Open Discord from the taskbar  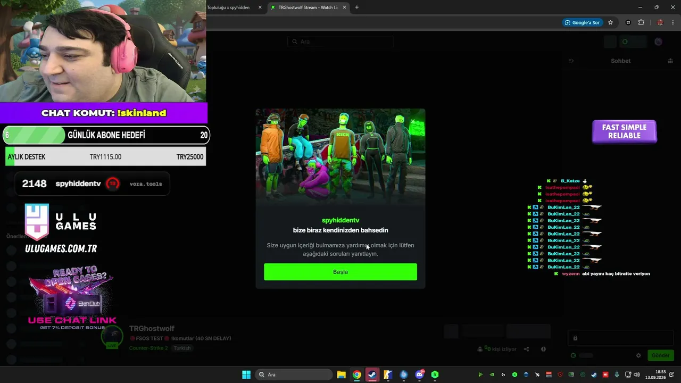pyautogui.click(x=419, y=374)
